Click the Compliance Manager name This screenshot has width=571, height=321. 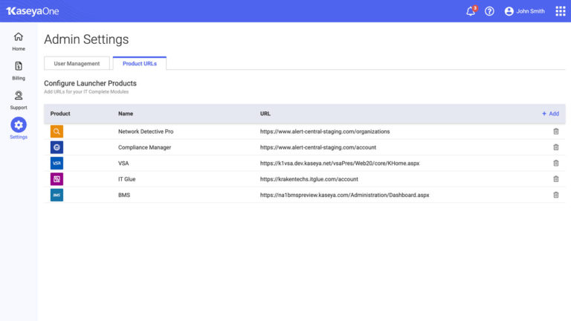click(x=144, y=147)
